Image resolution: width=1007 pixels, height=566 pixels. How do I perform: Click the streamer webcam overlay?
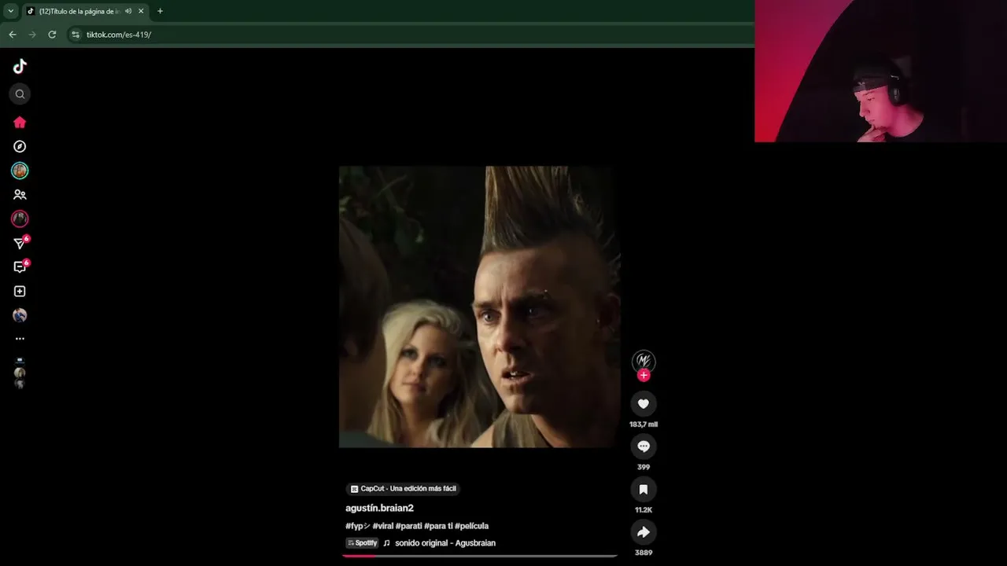coord(880,71)
